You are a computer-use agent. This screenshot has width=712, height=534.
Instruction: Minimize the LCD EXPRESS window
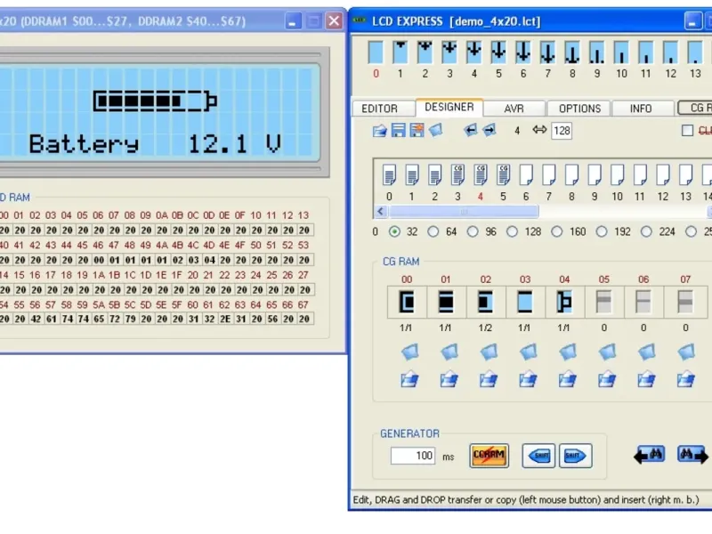[x=692, y=20]
